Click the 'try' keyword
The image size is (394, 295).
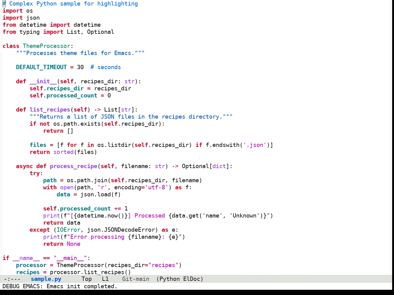tap(34, 173)
